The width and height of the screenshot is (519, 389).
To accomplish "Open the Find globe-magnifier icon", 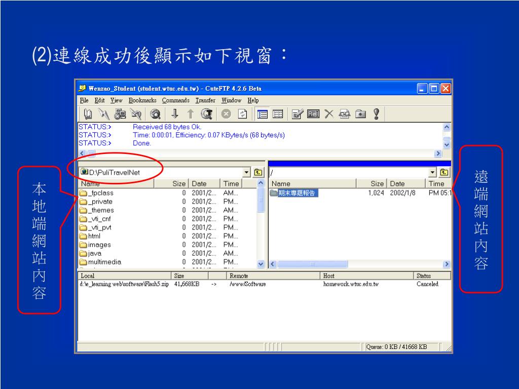I will 155,114.
